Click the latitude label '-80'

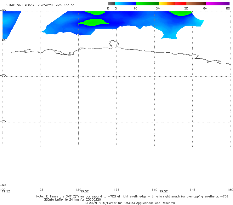tap(3, 185)
